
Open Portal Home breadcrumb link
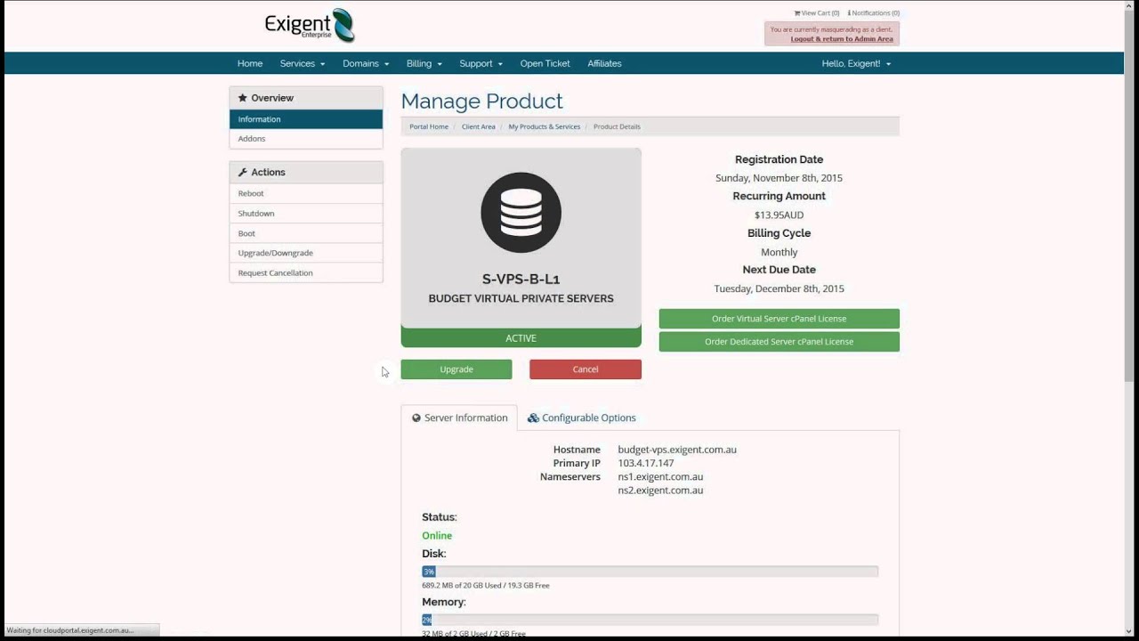pyautogui.click(x=429, y=126)
